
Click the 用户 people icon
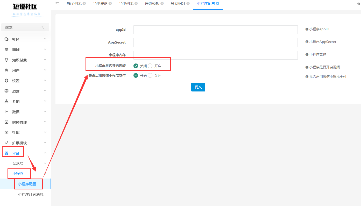coord(6,70)
